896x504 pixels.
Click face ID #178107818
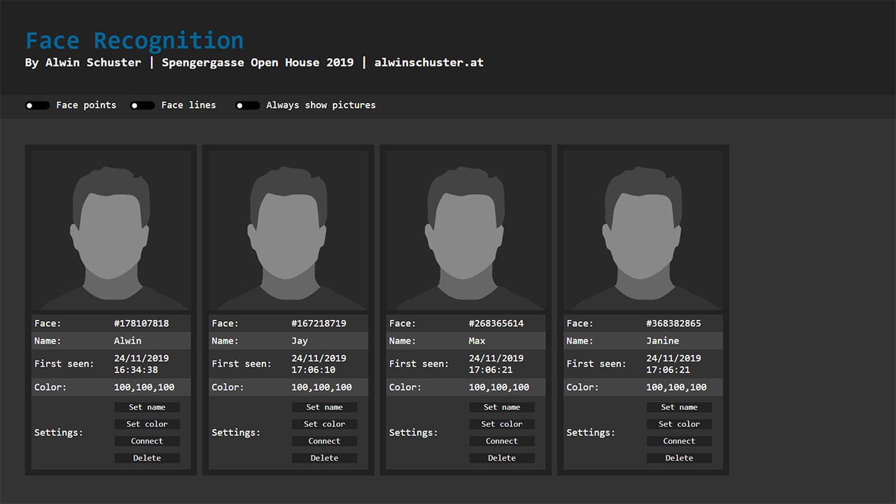(x=141, y=323)
